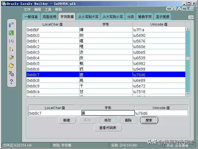Viewport: 198px width, 149px height.
Task: Click the Unicode input field with \u76d6
Action: (x=161, y=113)
